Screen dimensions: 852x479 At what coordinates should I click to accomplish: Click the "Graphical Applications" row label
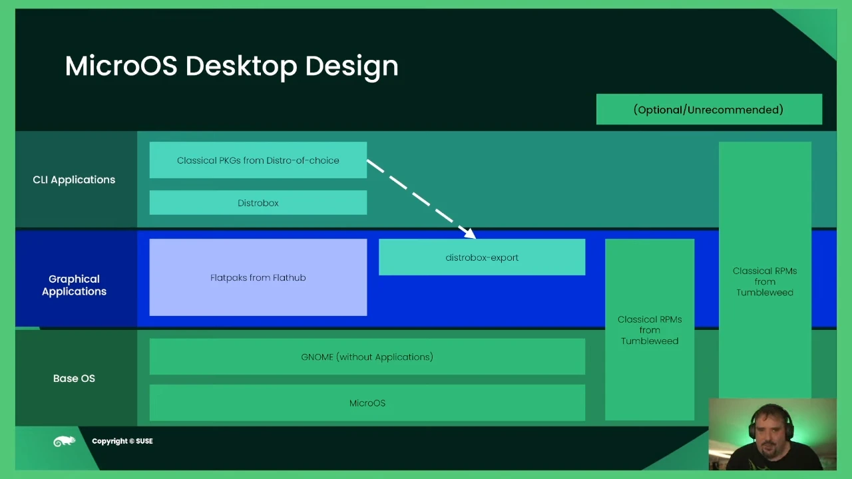[74, 285]
